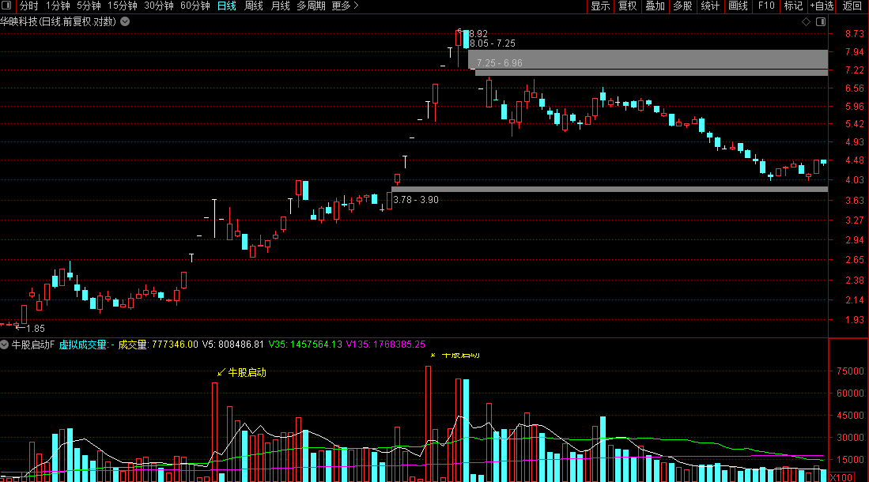Click the V135: 1768385.25 value
The height and width of the screenshot is (482, 869).
[386, 345]
